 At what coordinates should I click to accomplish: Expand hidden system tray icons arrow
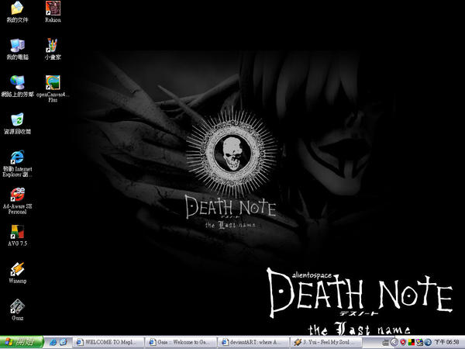pos(394,343)
